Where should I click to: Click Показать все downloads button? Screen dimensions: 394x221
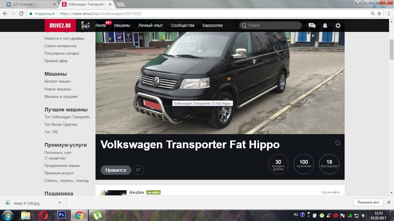pos(368,202)
